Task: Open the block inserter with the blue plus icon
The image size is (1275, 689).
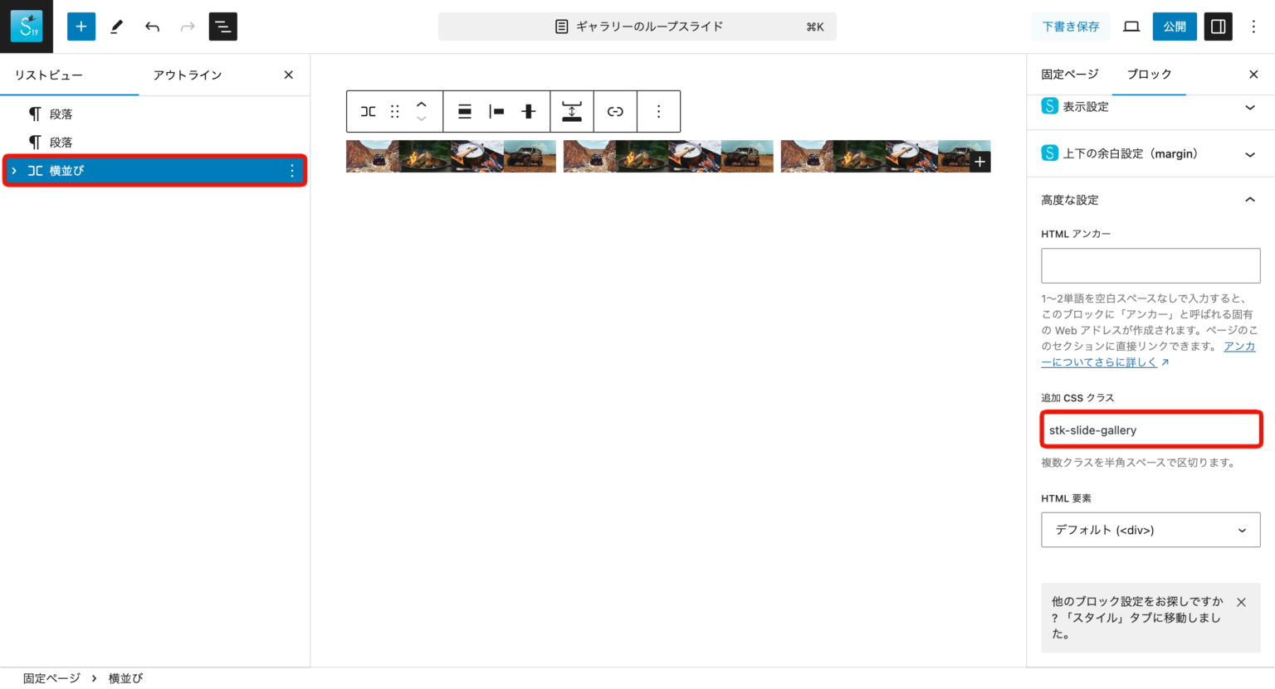Action: pyautogui.click(x=81, y=26)
